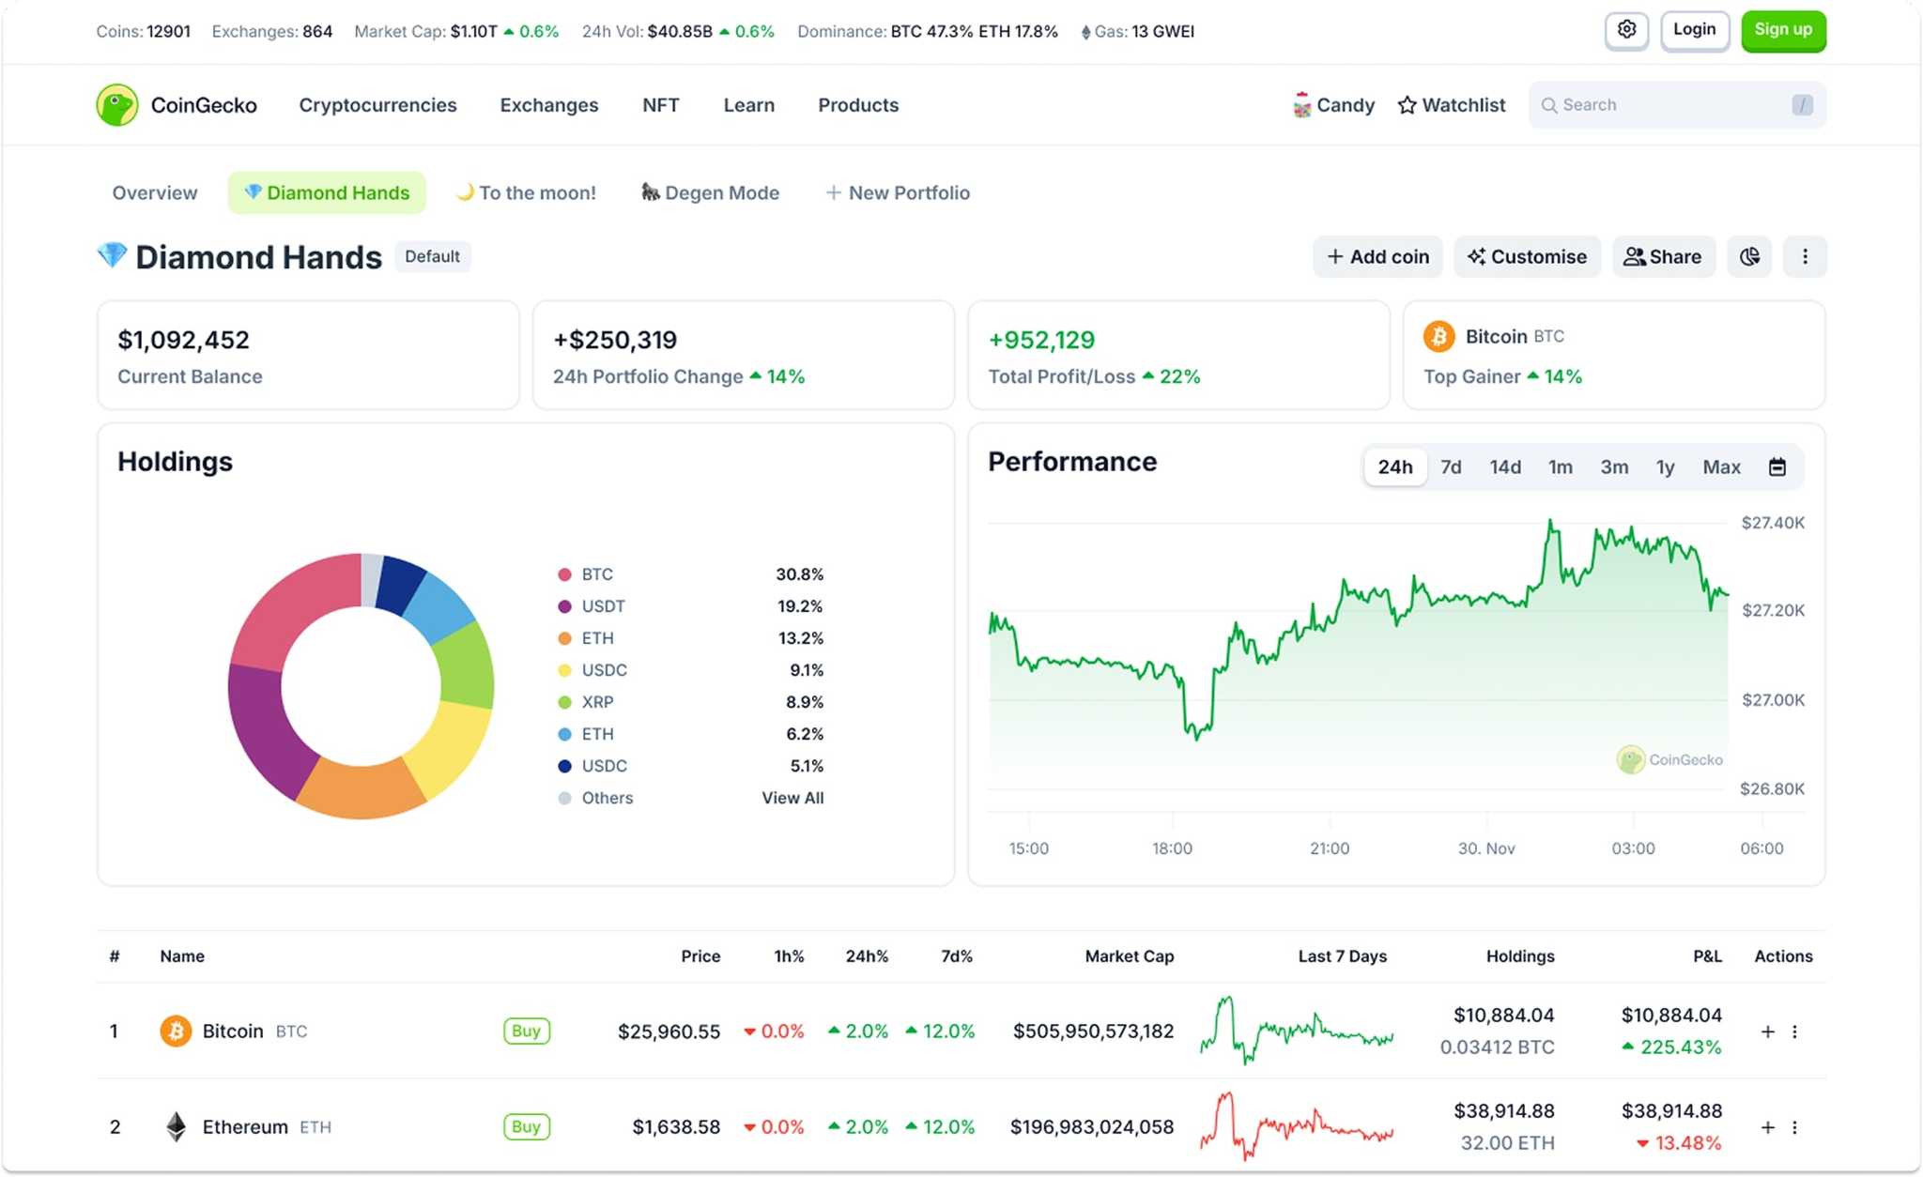
Task: Click Buy button for Ethereum
Action: [x=526, y=1126]
